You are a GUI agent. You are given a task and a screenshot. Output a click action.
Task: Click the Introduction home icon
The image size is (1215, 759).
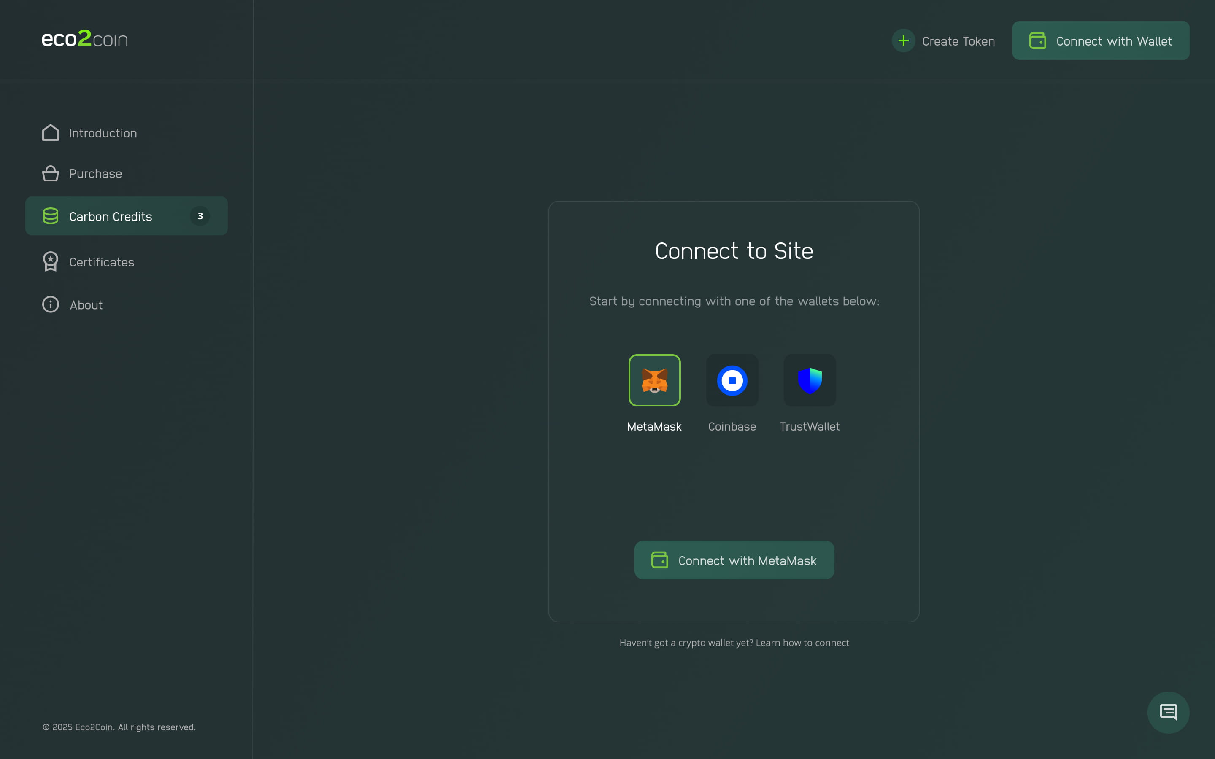point(51,132)
